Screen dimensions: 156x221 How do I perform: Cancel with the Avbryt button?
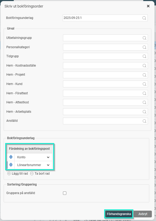click(143, 214)
